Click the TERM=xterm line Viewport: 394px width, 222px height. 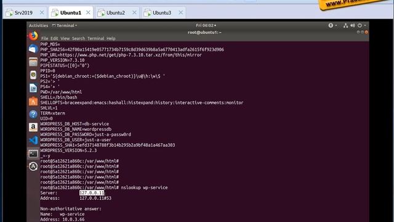click(x=52, y=113)
